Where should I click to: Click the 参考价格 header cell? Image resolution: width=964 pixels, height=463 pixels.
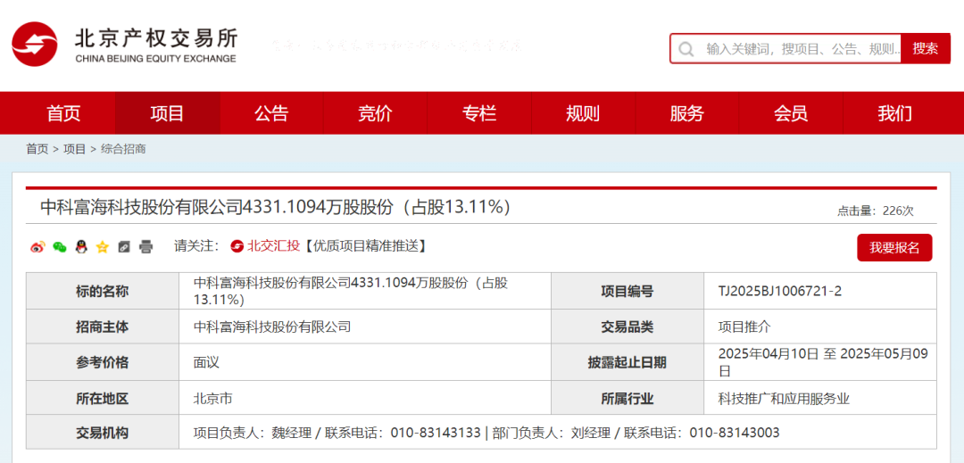(x=102, y=362)
